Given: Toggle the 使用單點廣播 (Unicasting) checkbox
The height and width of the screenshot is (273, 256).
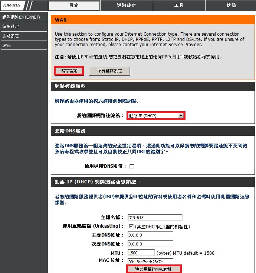Looking at the screenshot, I should [131, 226].
